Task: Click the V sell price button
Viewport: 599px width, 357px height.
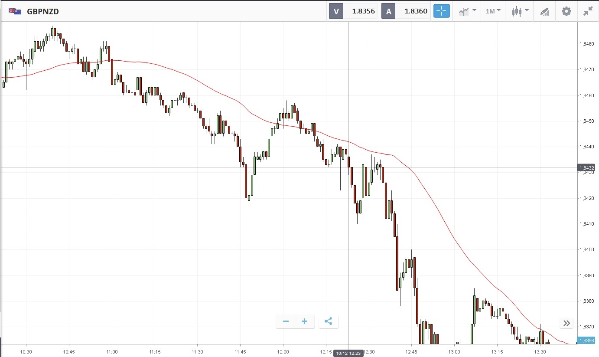Action: pyautogui.click(x=354, y=11)
